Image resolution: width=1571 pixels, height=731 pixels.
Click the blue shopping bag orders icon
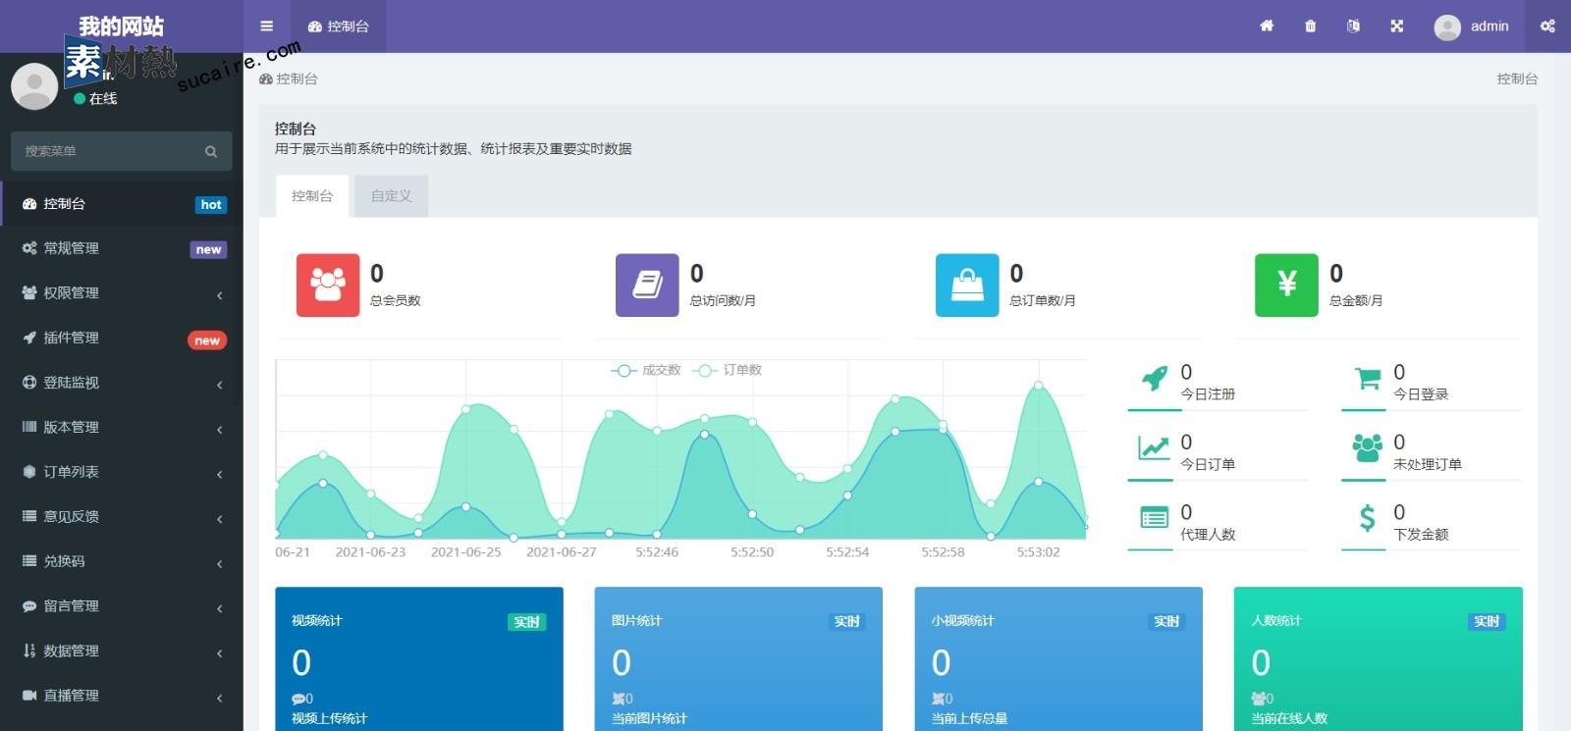point(967,286)
